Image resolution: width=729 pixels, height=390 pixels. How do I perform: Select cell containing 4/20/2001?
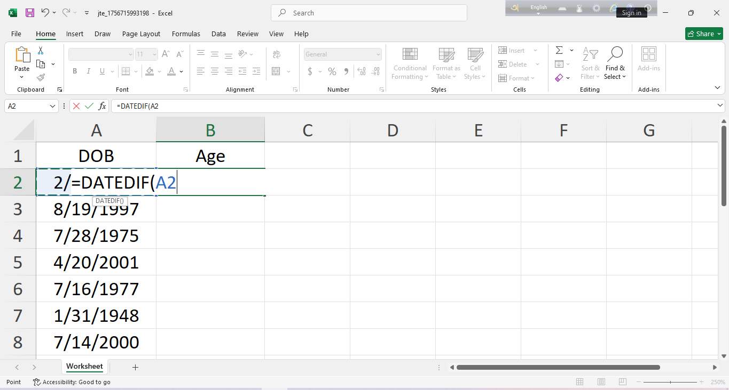pyautogui.click(x=96, y=262)
